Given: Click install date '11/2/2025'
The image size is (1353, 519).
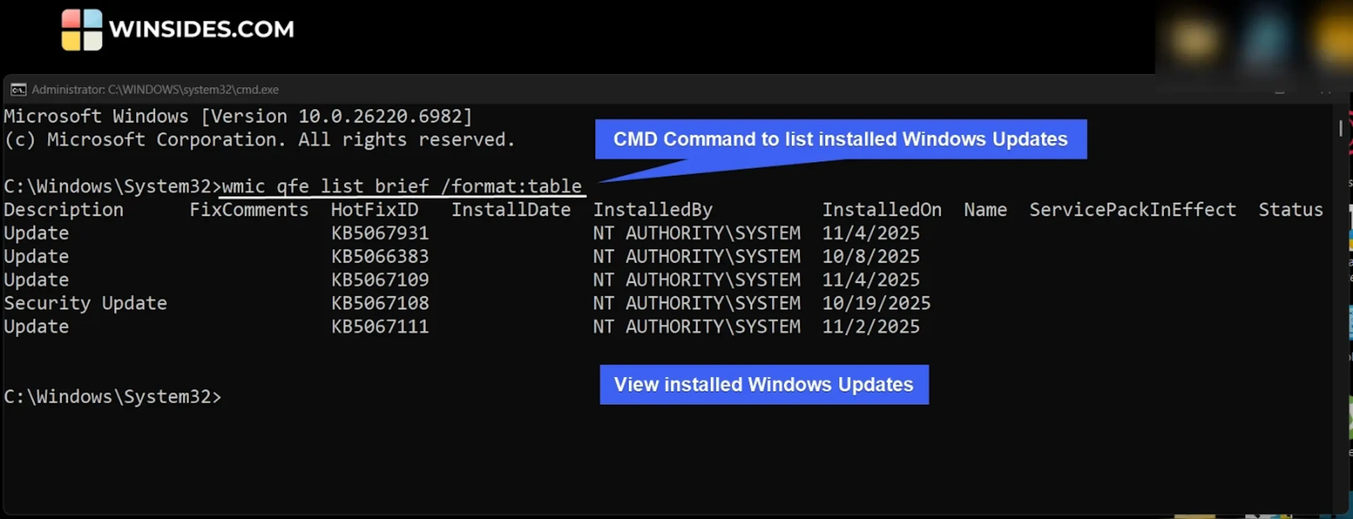Looking at the screenshot, I should [871, 327].
